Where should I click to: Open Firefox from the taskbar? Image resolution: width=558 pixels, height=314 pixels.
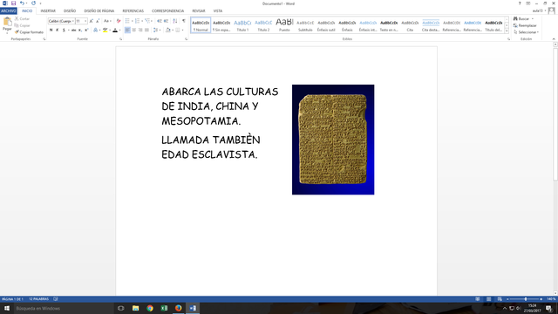point(178,308)
